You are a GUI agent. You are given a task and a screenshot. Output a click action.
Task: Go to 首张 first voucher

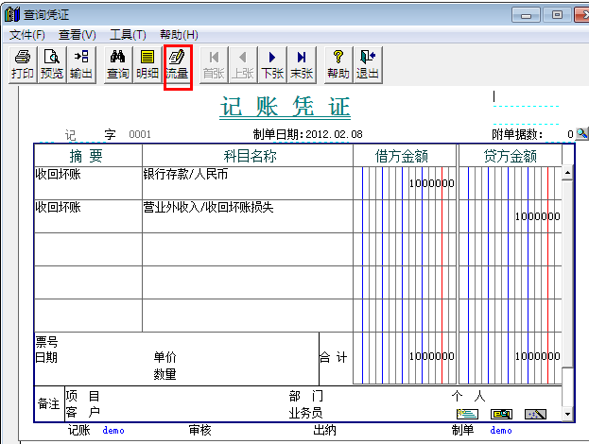pyautogui.click(x=214, y=64)
